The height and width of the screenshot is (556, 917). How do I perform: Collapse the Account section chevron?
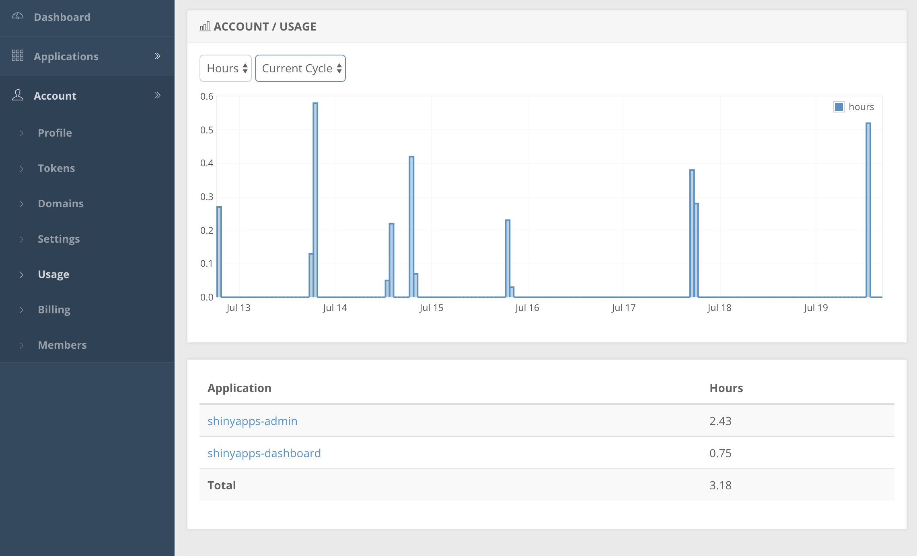click(x=158, y=95)
